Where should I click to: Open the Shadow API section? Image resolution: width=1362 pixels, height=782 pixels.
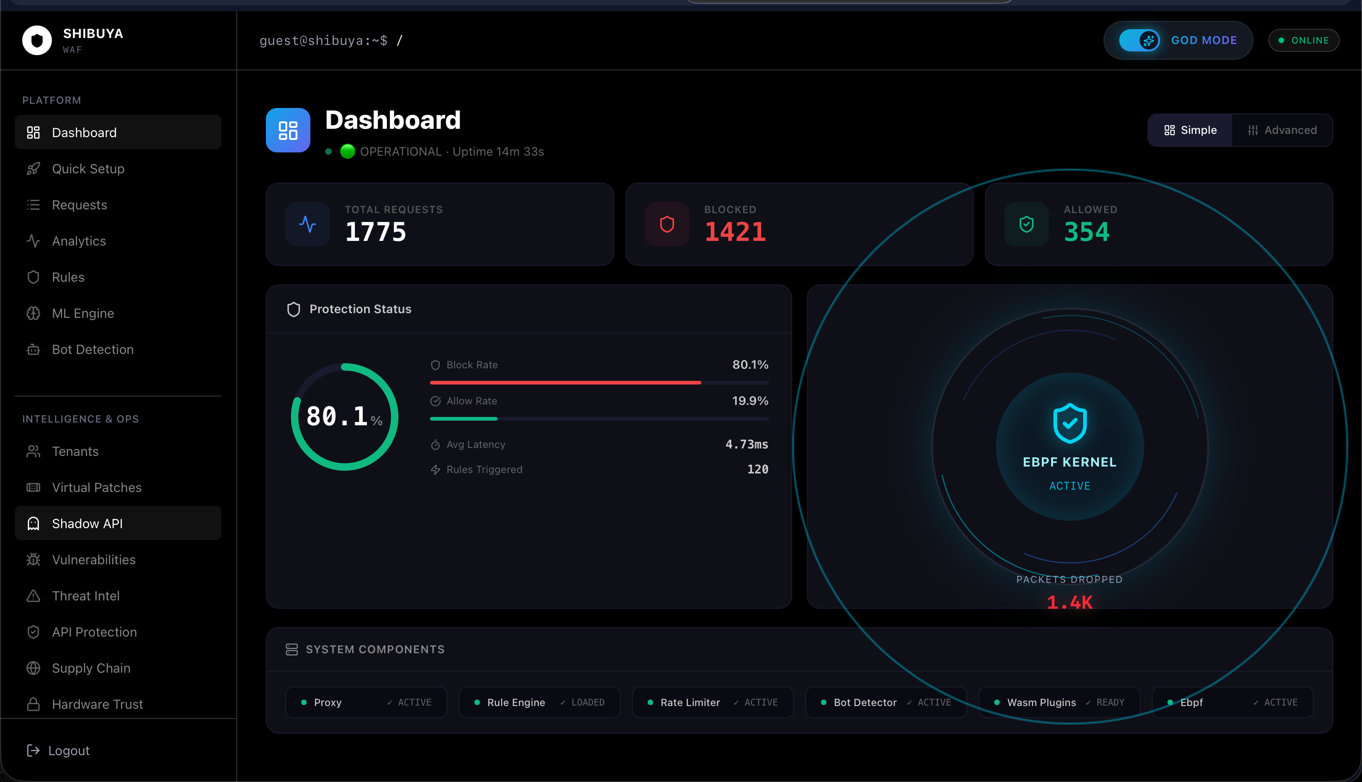(87, 523)
